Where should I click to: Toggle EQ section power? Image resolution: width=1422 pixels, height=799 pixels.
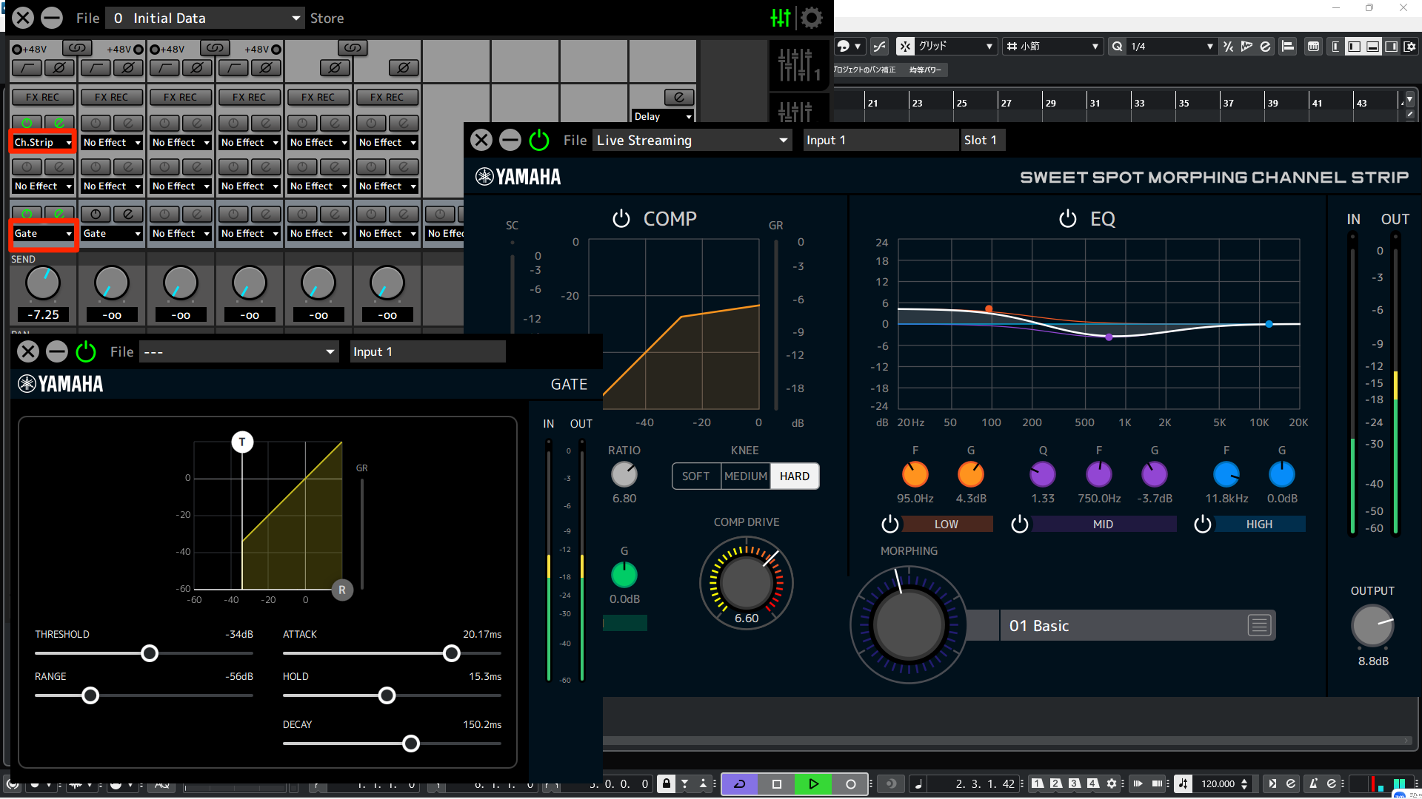(x=1067, y=219)
